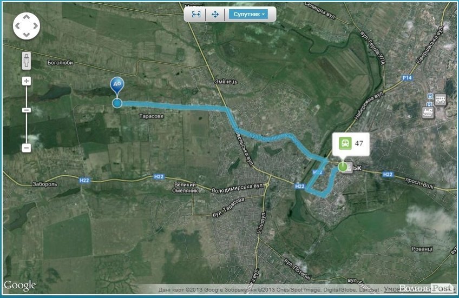The width and height of the screenshot is (459, 298).
Task: Pan the map left with the left arrow
Action: pyautogui.click(x=17, y=26)
